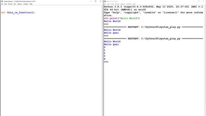Open the Edit menu in the editor window

(x=5, y=4)
